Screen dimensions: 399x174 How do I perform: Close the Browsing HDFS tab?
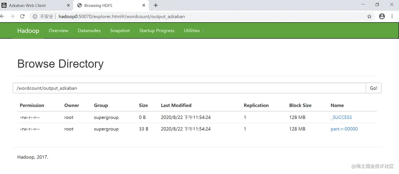click(144, 5)
